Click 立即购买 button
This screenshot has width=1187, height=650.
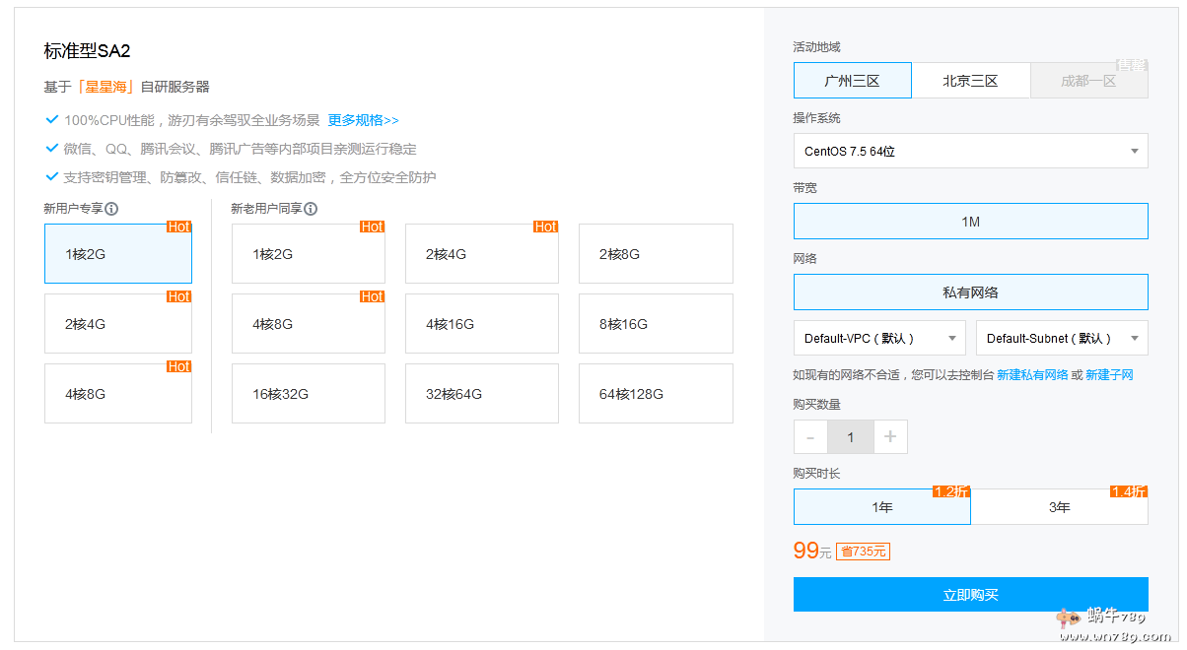[x=970, y=595]
